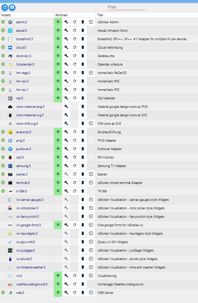This screenshot has height=303, width=198.
Task: Click the Titel column header
Action: tap(100, 15)
